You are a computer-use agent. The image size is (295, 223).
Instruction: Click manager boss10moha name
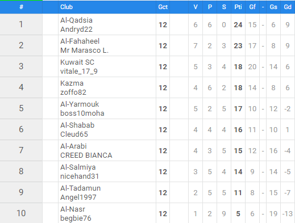82,113
